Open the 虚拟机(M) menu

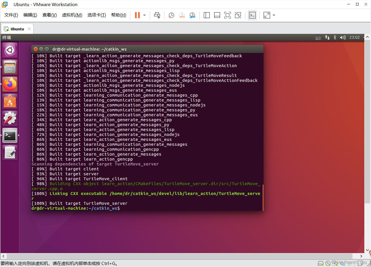pos(72,15)
